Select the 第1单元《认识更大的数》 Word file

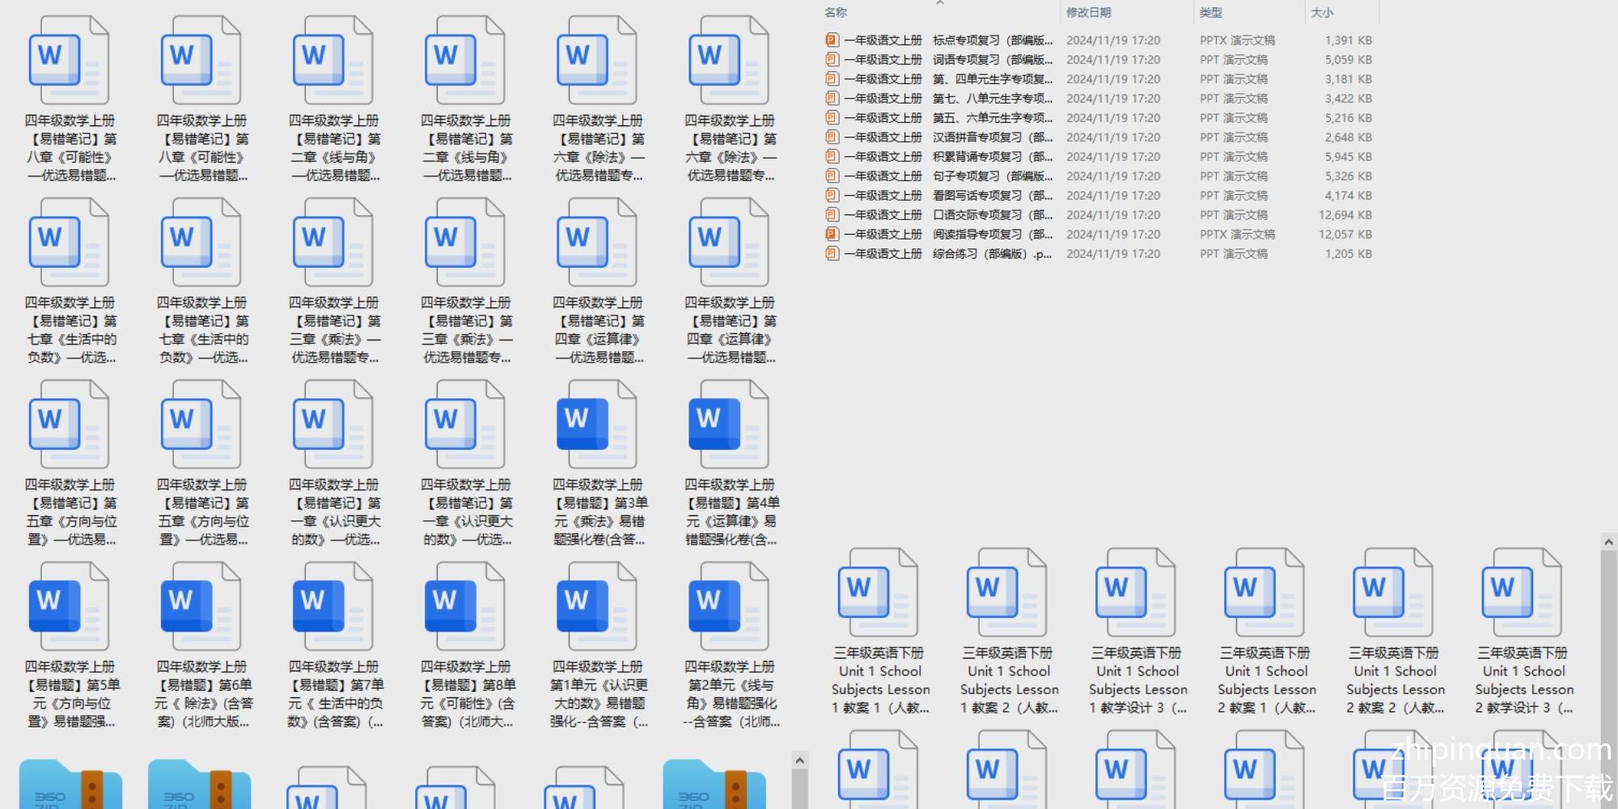point(597,608)
